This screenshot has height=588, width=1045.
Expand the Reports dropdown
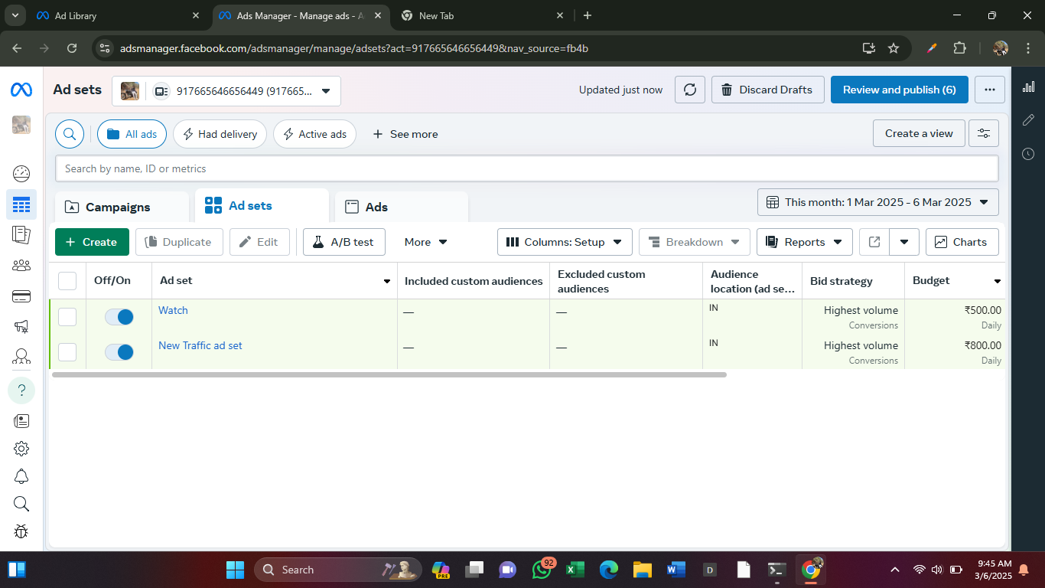804,242
